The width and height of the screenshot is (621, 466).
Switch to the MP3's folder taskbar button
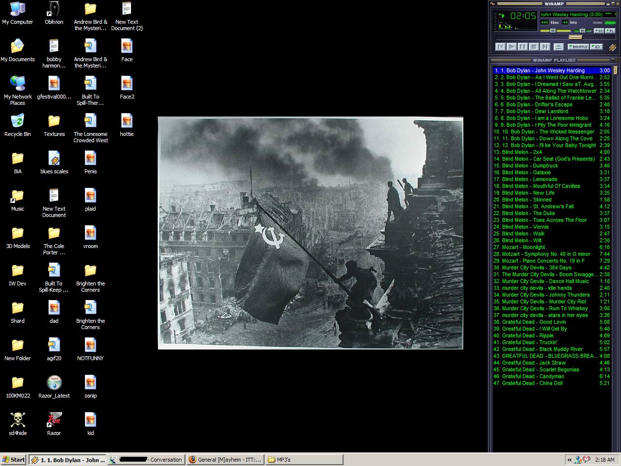[304, 460]
